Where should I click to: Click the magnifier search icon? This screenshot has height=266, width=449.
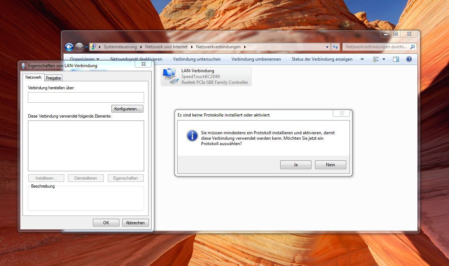[412, 47]
